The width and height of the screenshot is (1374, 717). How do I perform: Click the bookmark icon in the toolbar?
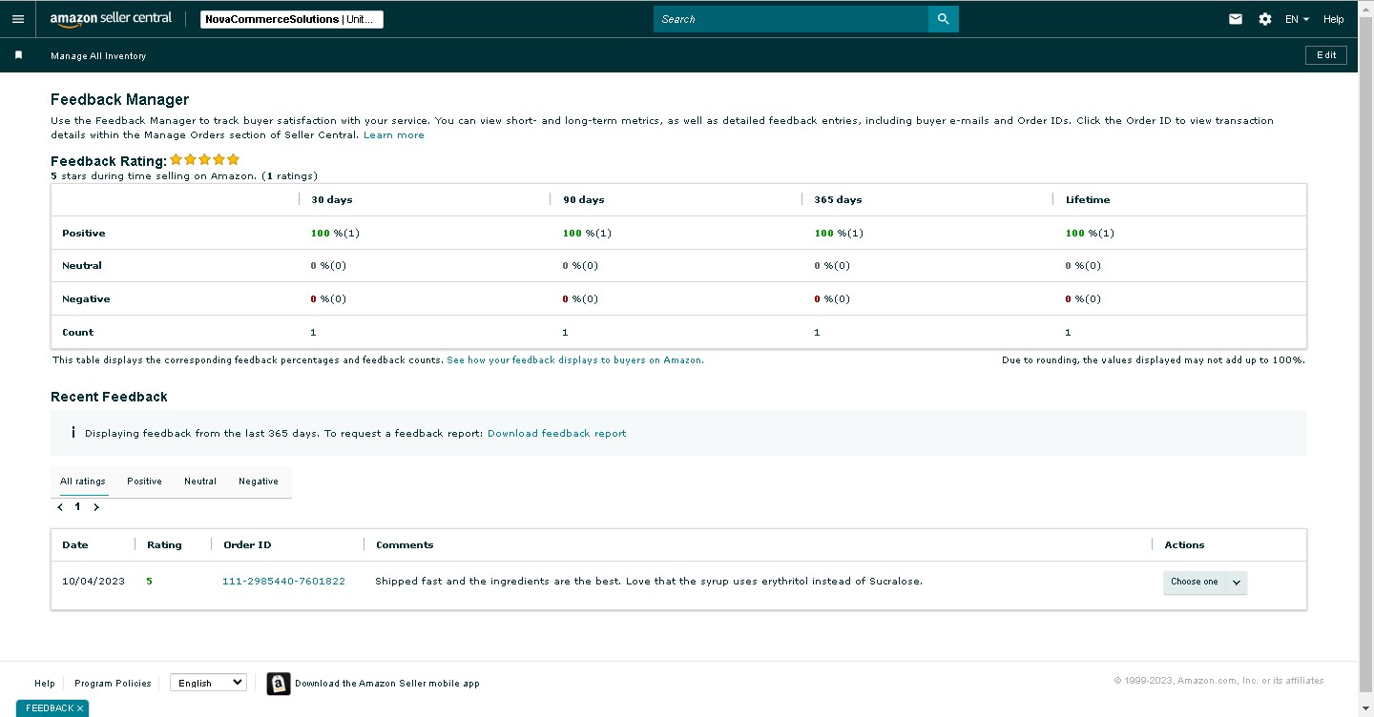(18, 55)
